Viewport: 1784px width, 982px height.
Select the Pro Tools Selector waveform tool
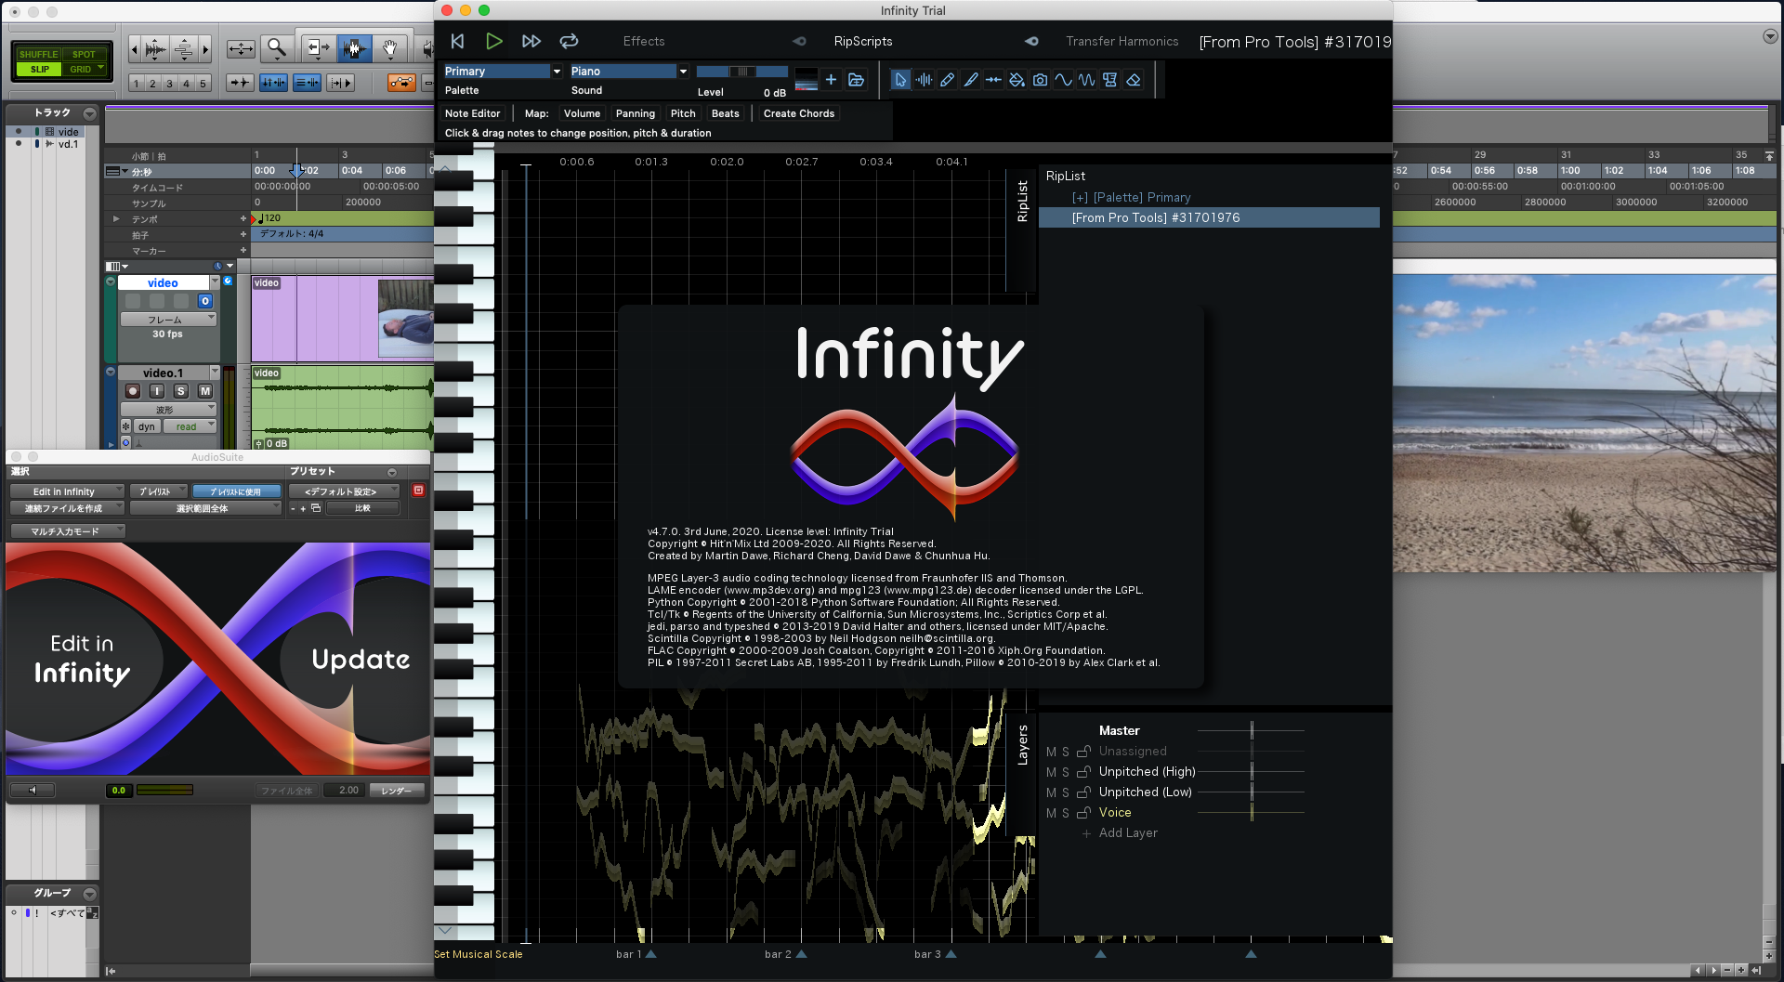(354, 47)
